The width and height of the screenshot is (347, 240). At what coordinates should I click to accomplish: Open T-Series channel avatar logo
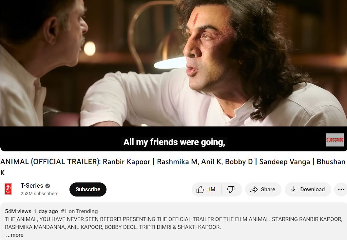(8, 189)
